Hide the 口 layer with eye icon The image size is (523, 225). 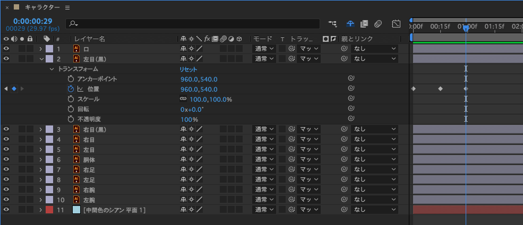point(6,49)
